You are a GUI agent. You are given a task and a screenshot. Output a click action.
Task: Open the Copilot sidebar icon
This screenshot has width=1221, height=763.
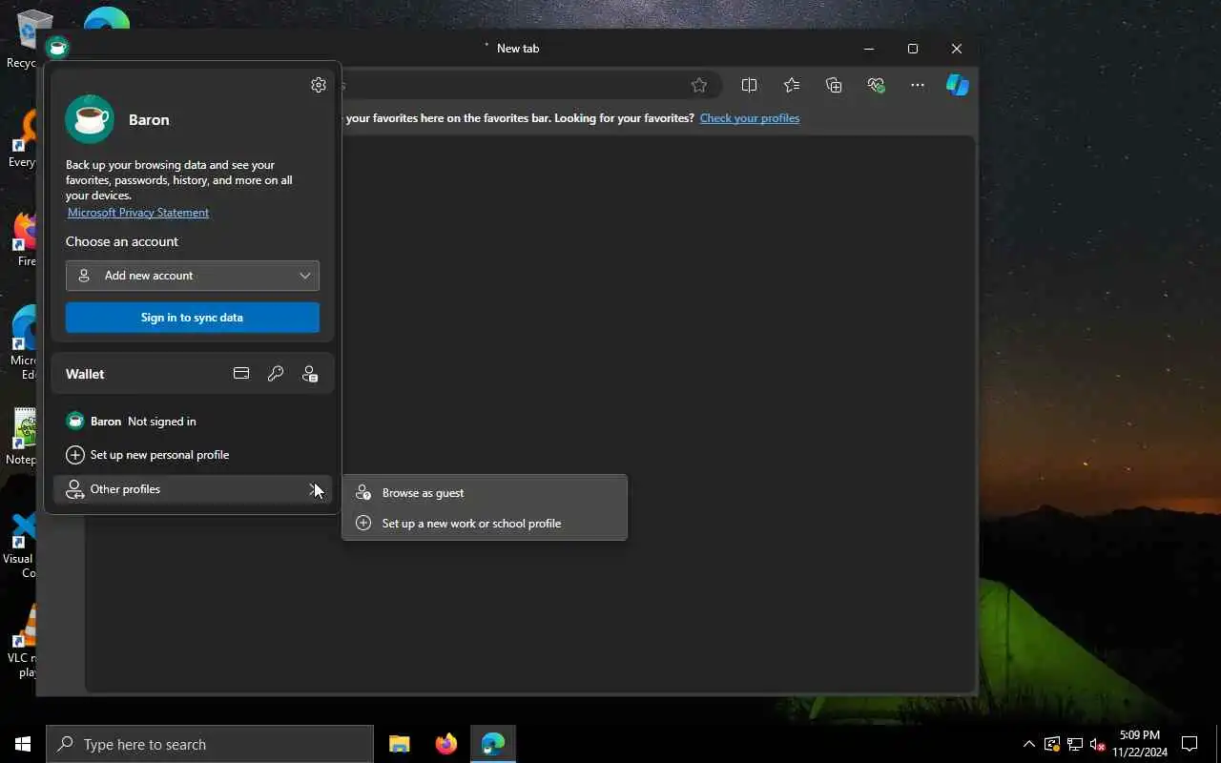coord(958,85)
